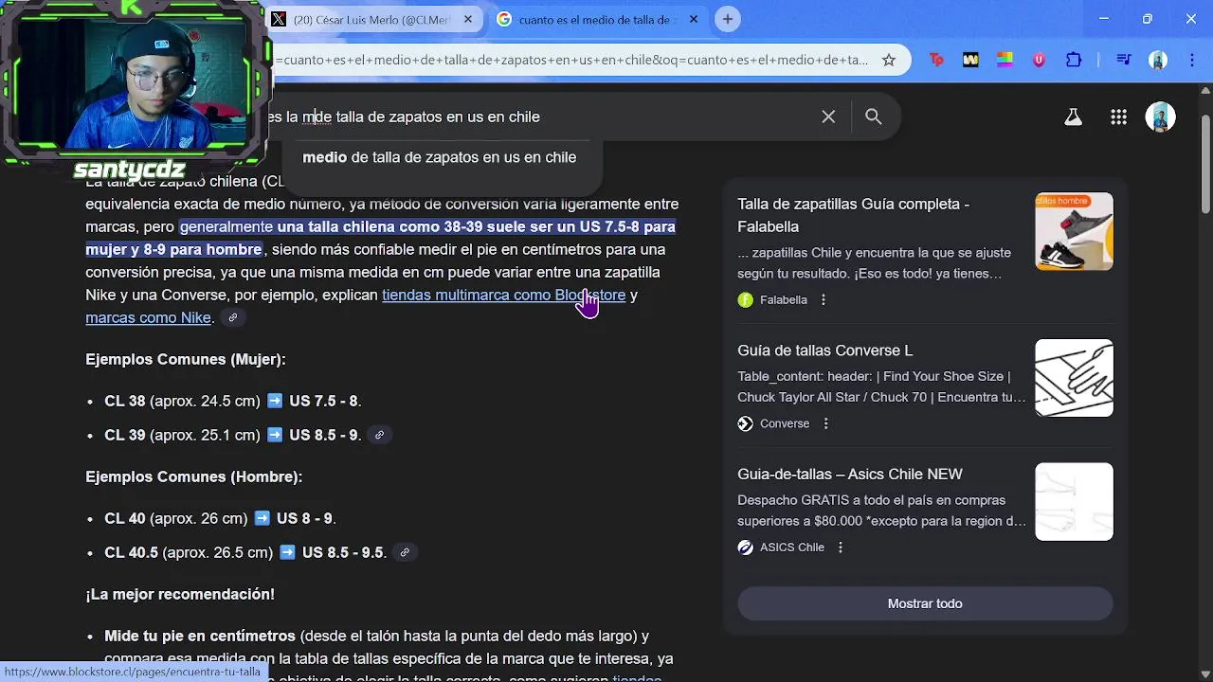Click '¡La mejor recomendación!' heading
Viewport: 1213px width, 682px height.
pos(180,594)
